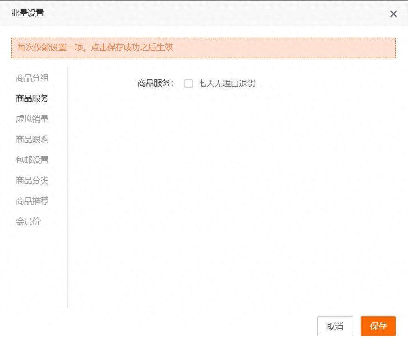408x350 pixels.
Task: Close the 批量设置 dialog with X
Action: pyautogui.click(x=394, y=14)
